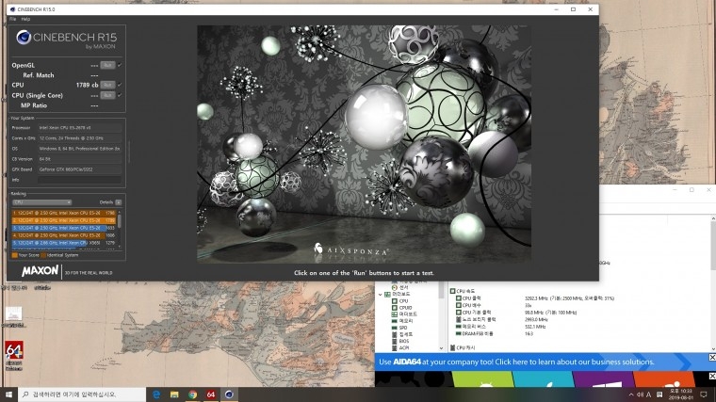Toggle the OpenGL test checkbox
The image size is (716, 402).
pyautogui.click(x=120, y=65)
